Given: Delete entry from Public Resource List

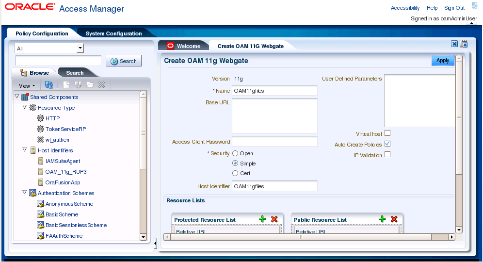Looking at the screenshot, I should coord(394,219).
